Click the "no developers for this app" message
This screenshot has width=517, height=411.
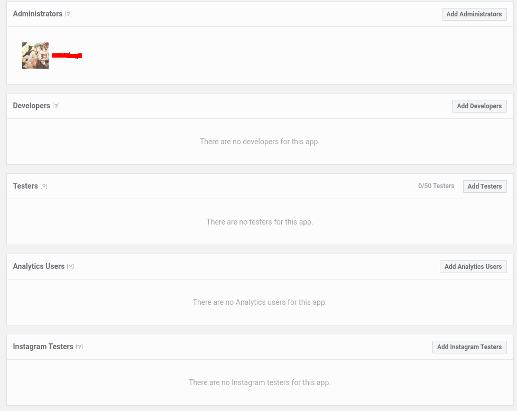[260, 142]
